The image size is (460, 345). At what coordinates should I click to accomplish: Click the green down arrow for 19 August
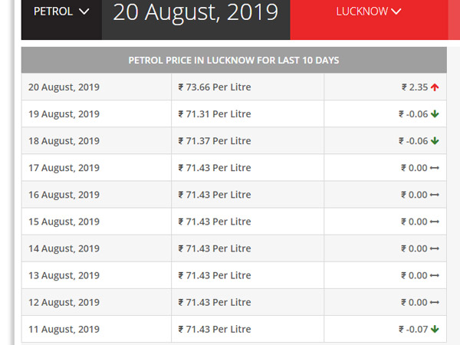pyautogui.click(x=435, y=114)
